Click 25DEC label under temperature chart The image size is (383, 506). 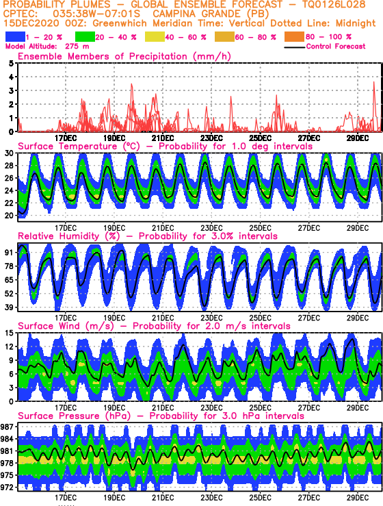point(260,228)
